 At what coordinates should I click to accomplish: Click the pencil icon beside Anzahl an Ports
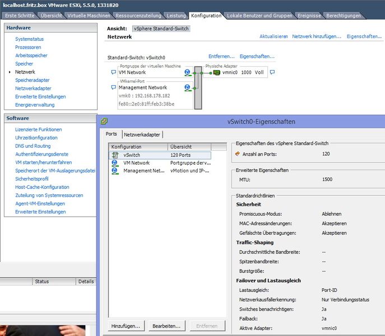pyautogui.click(x=238, y=154)
